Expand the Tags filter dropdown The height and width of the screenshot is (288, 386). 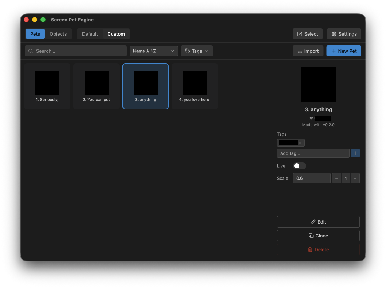click(196, 51)
